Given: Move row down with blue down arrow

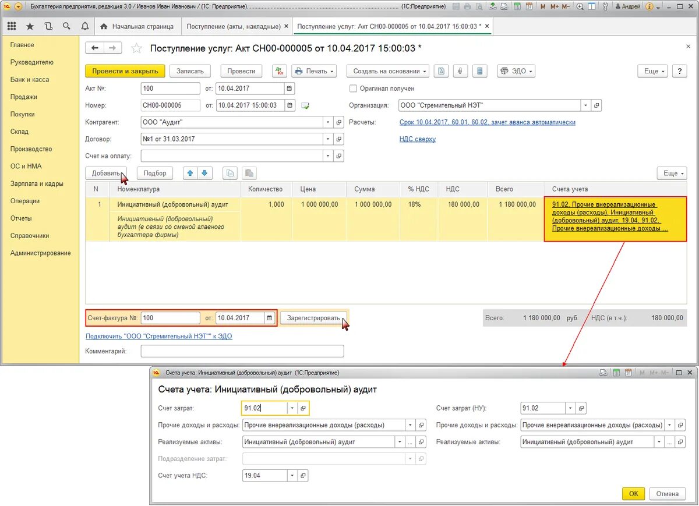Looking at the screenshot, I should click(206, 173).
